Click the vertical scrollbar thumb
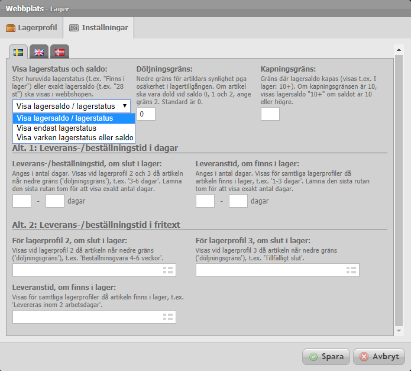 click(x=399, y=191)
